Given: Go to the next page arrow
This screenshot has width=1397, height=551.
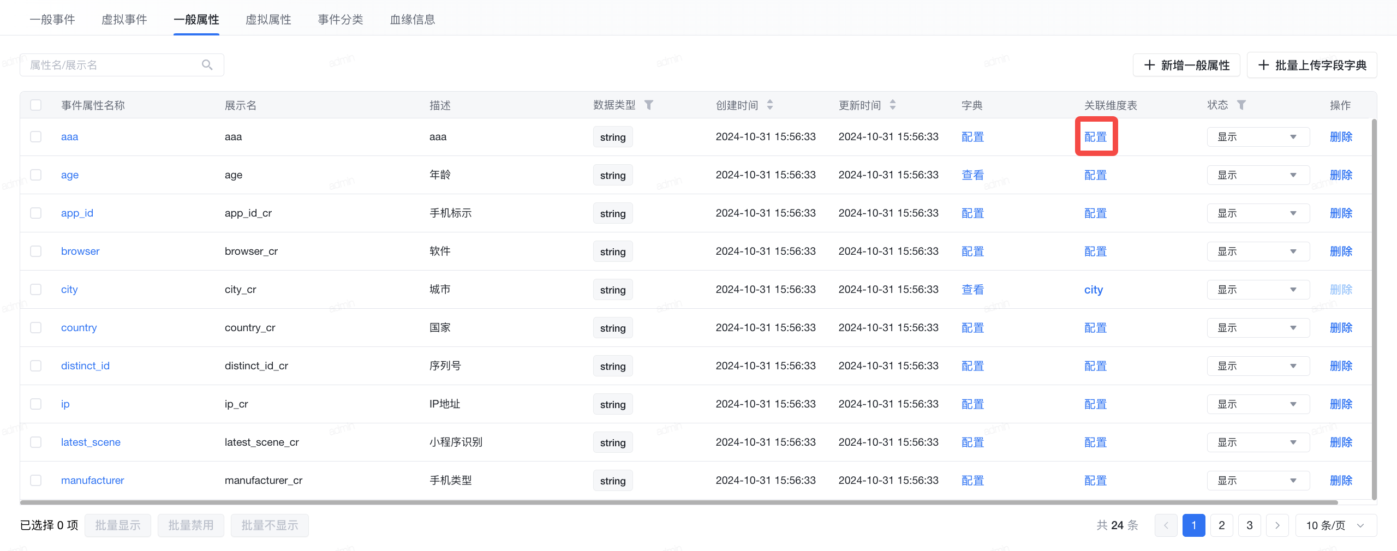Looking at the screenshot, I should click(x=1277, y=525).
